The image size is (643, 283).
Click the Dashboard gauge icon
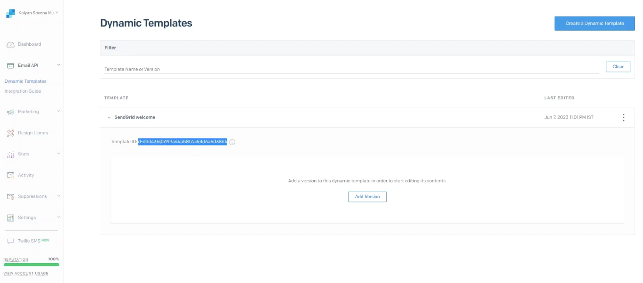point(10,44)
